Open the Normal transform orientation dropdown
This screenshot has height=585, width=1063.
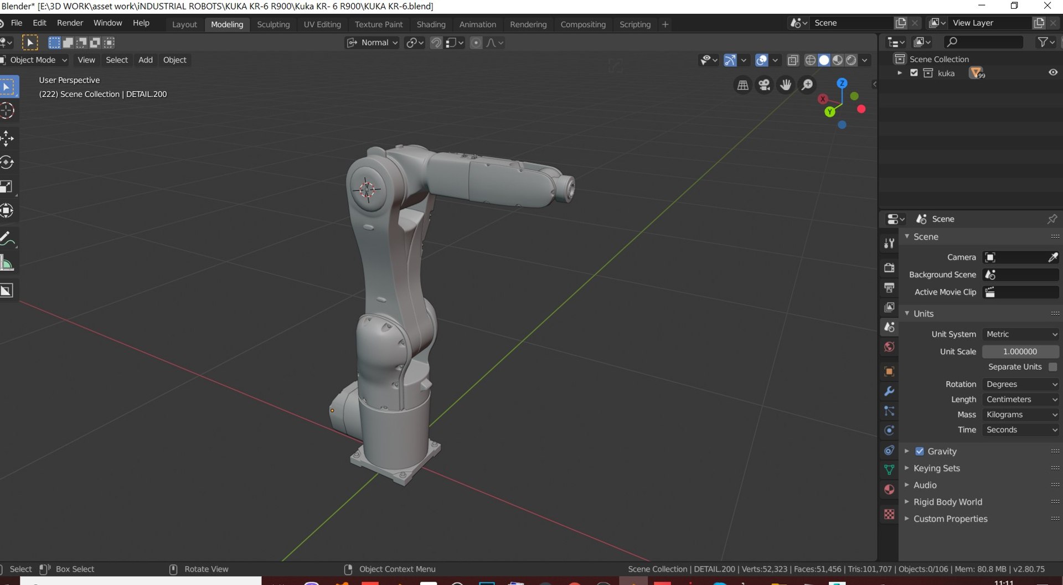coord(372,43)
